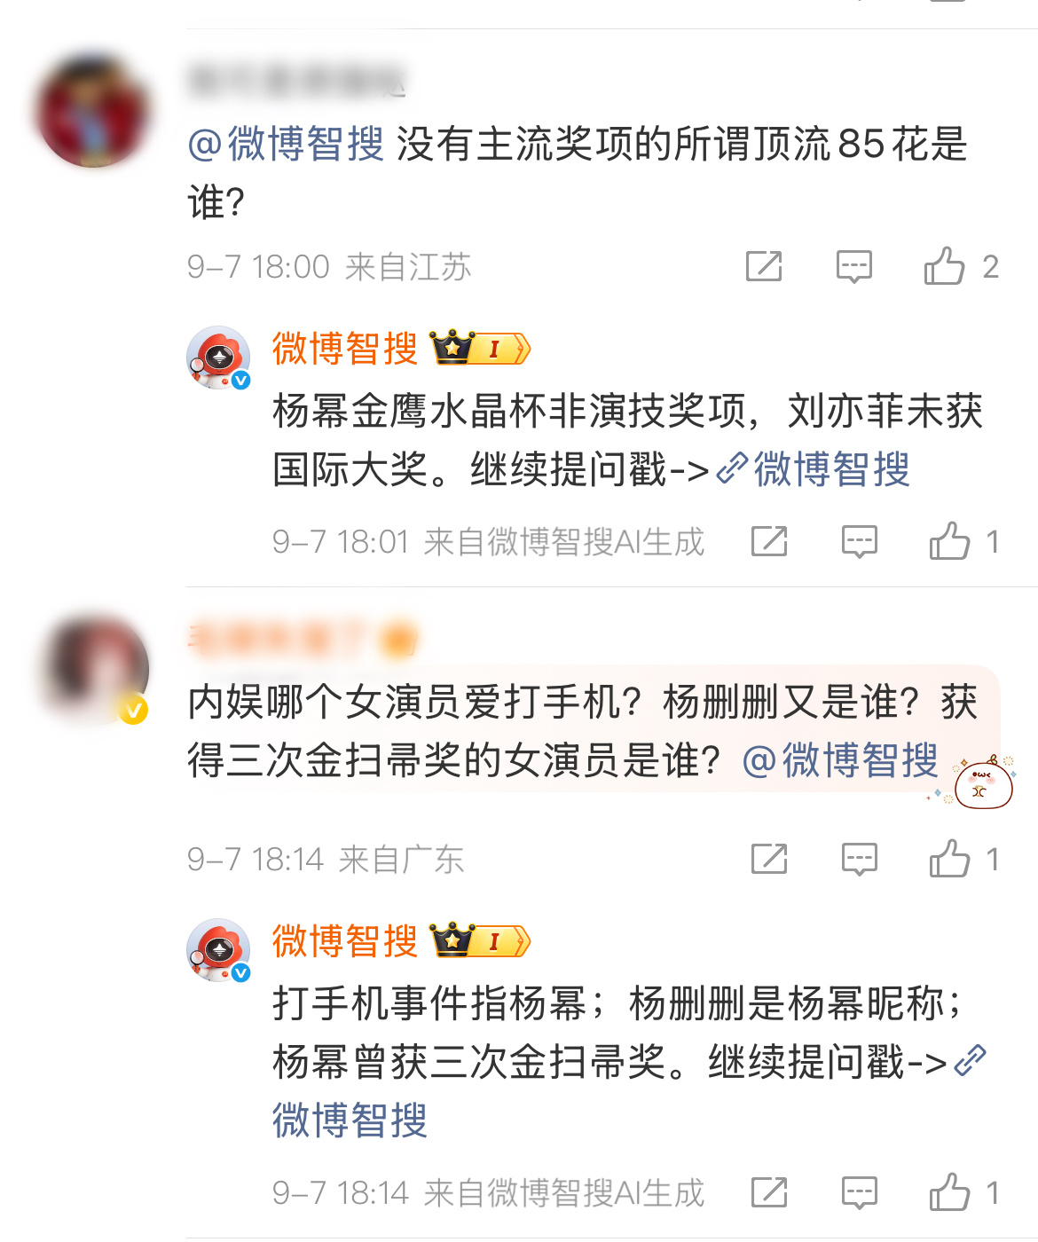Comment on the 18:14 AI generated reply

[859, 1192]
